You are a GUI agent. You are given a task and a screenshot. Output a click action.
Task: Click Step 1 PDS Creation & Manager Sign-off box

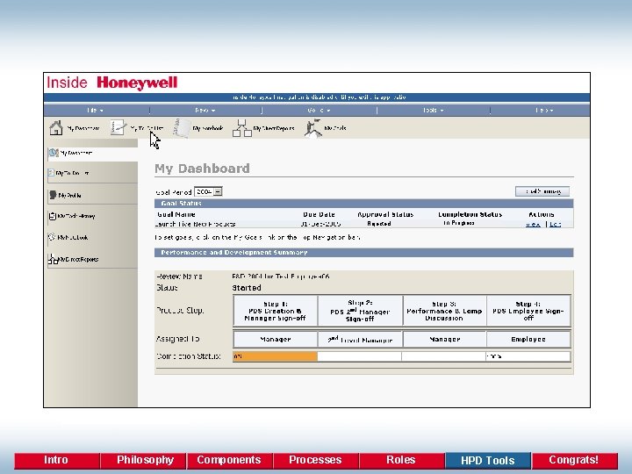tap(276, 311)
